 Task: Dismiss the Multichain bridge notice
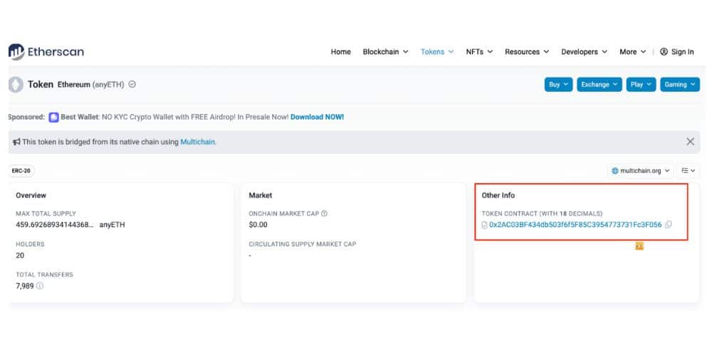(690, 142)
